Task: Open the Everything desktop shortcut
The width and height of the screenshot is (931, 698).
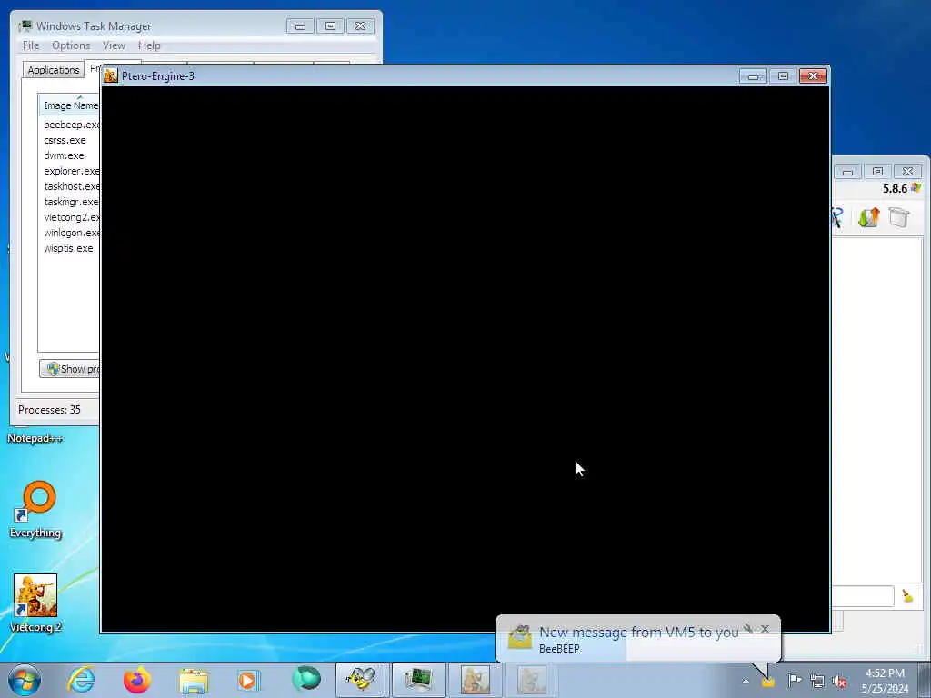Action: [x=35, y=509]
